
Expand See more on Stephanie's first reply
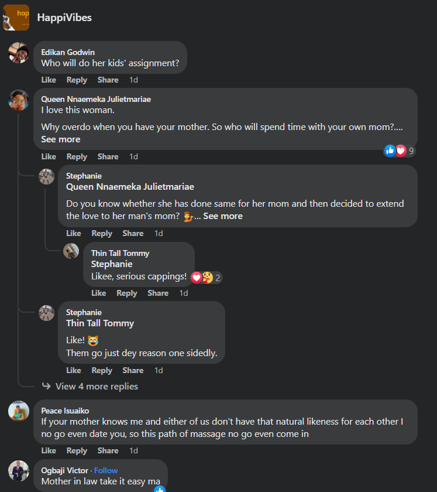tap(223, 216)
